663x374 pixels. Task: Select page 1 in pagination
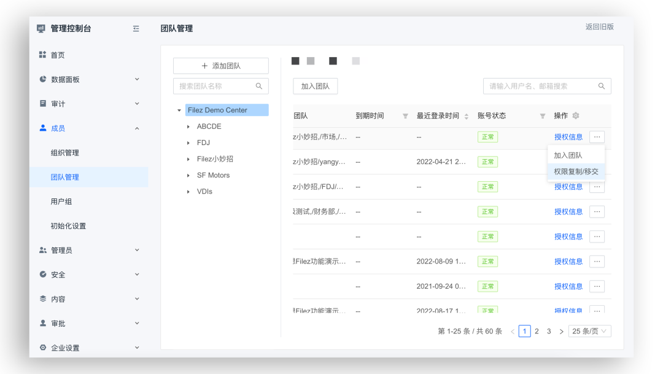[x=524, y=331]
